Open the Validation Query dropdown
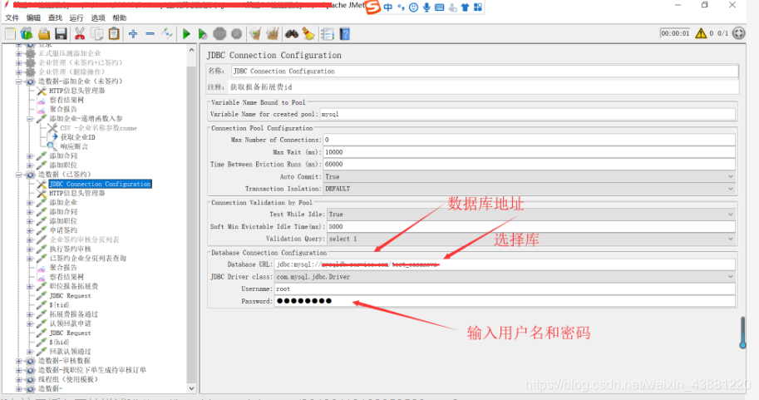The image size is (759, 400). tap(531, 239)
